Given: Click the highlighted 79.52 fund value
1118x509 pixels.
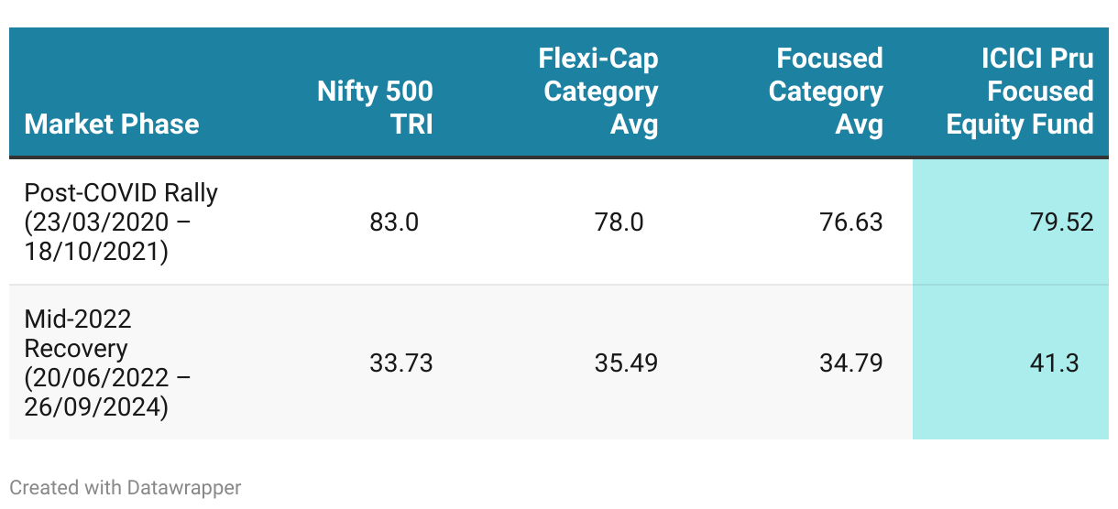Looking at the screenshot, I should pos(1062,222).
